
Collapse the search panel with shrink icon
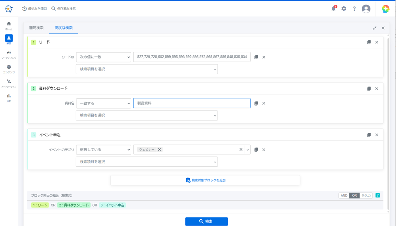coord(374,28)
